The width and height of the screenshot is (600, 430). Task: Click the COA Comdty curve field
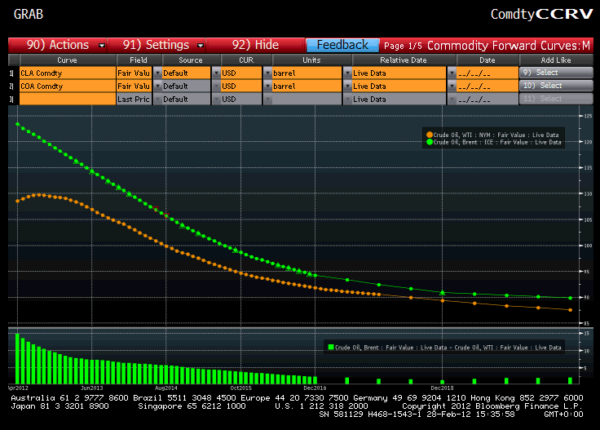(x=65, y=86)
